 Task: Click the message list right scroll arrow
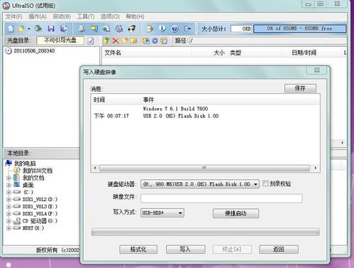point(315,168)
